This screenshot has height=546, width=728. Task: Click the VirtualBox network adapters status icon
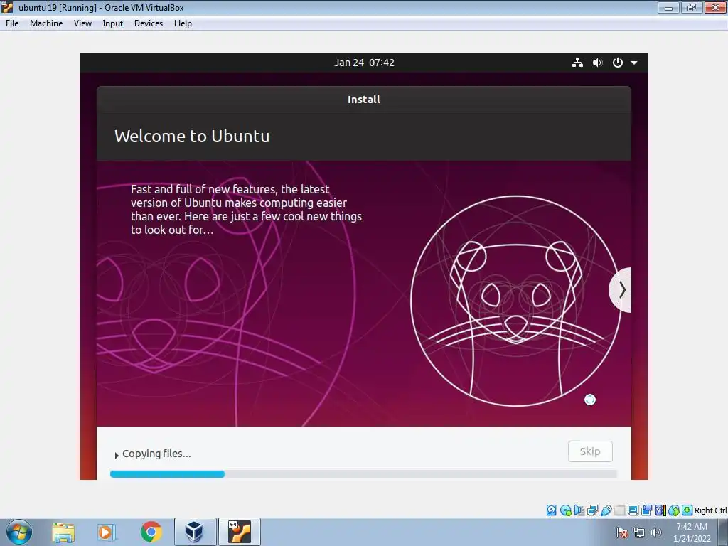(x=592, y=510)
